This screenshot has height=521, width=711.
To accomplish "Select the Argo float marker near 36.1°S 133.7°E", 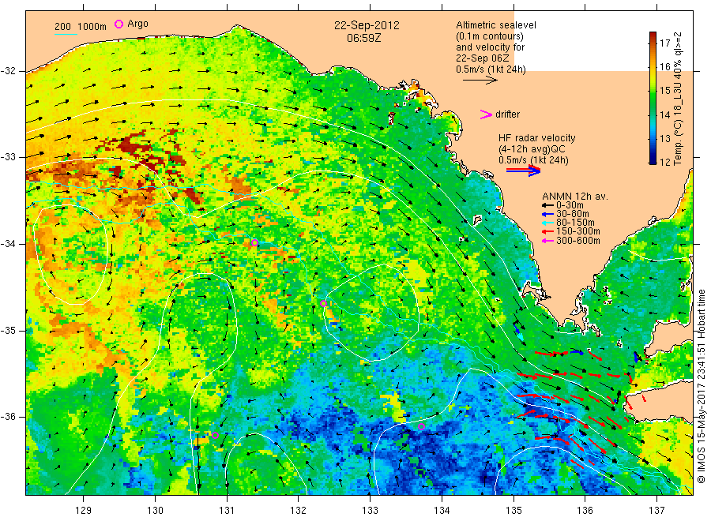I will [421, 426].
